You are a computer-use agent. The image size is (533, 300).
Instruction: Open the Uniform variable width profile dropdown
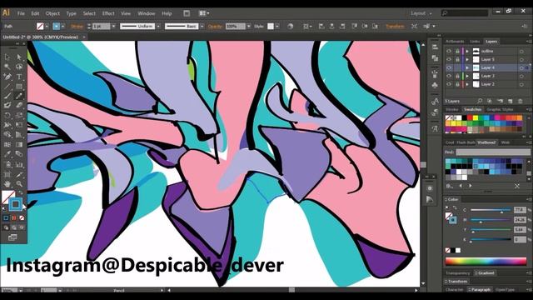click(x=158, y=26)
